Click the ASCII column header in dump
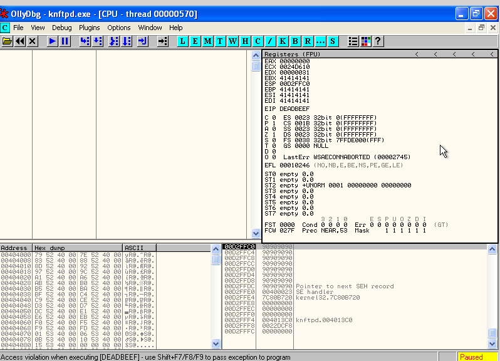 (139, 248)
